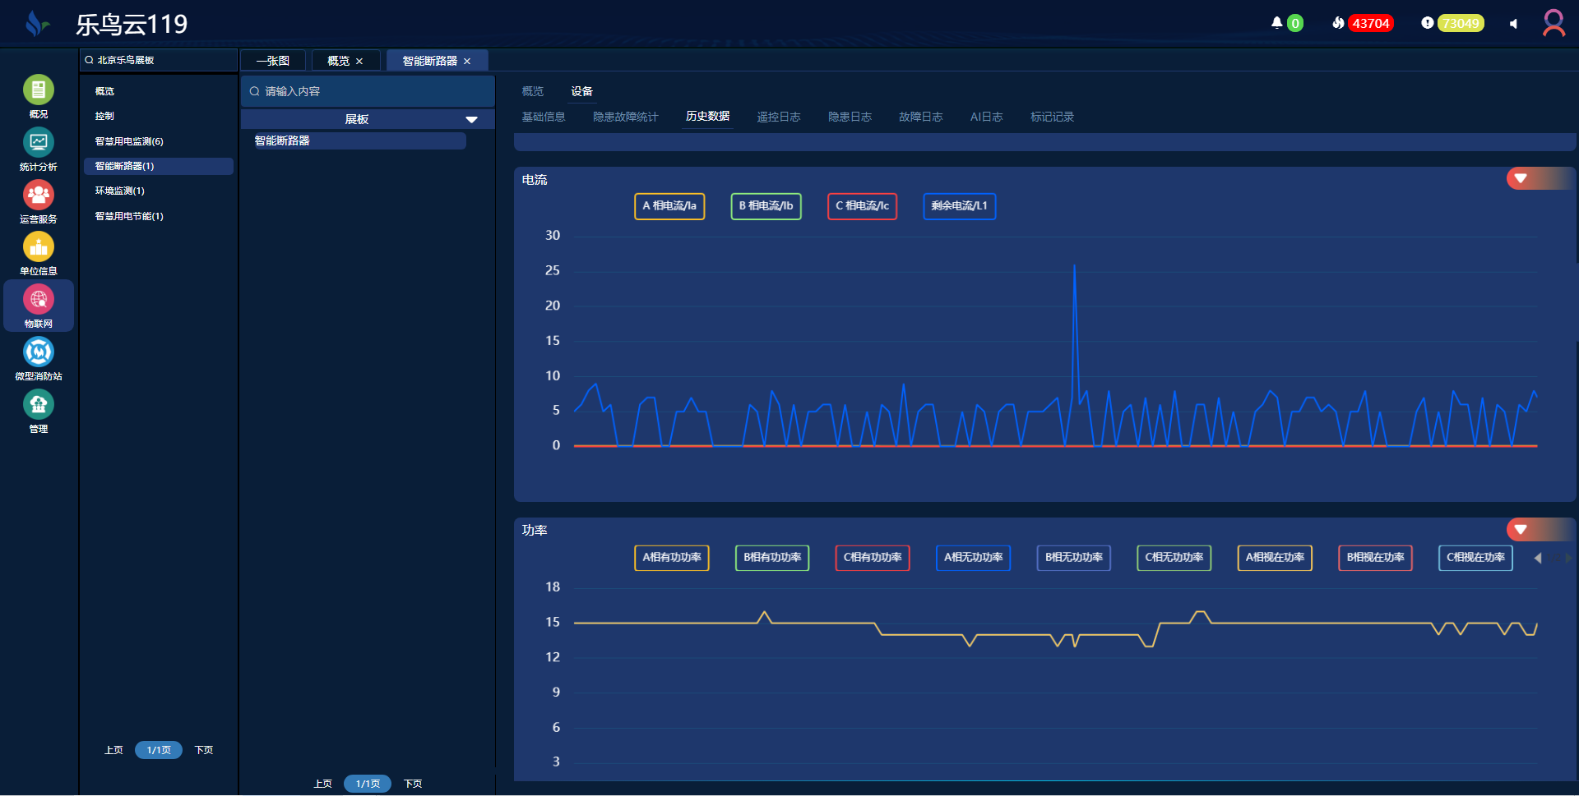
Task: Click the speaker mute icon in header
Action: (1513, 24)
